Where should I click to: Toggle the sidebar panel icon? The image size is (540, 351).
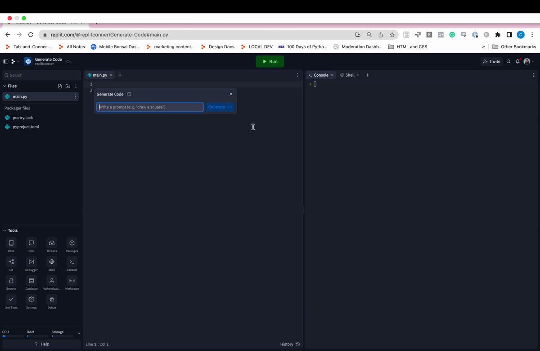tap(5, 62)
